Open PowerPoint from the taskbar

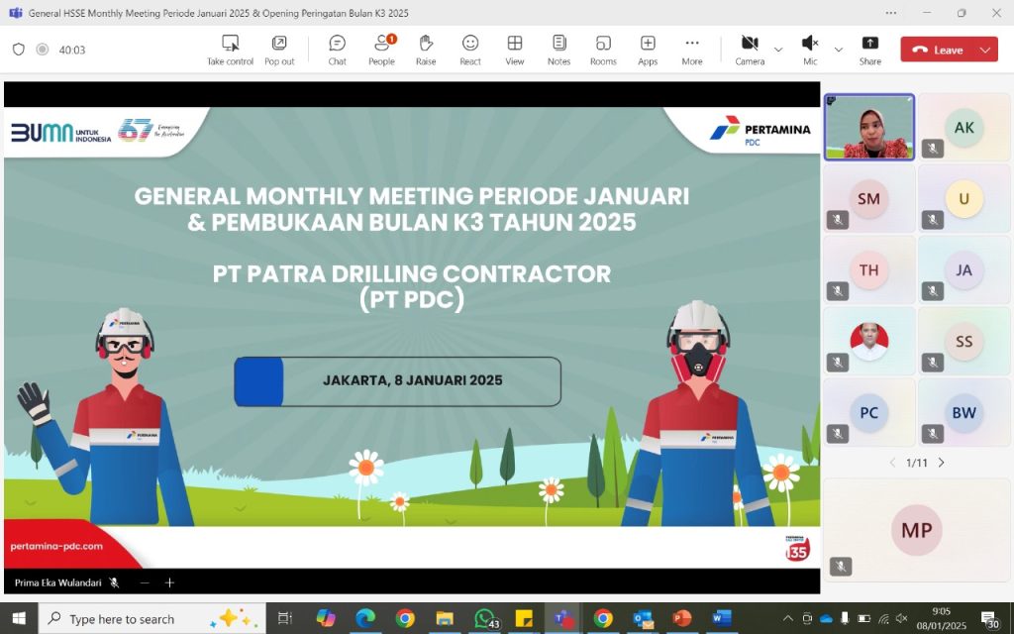tap(681, 618)
